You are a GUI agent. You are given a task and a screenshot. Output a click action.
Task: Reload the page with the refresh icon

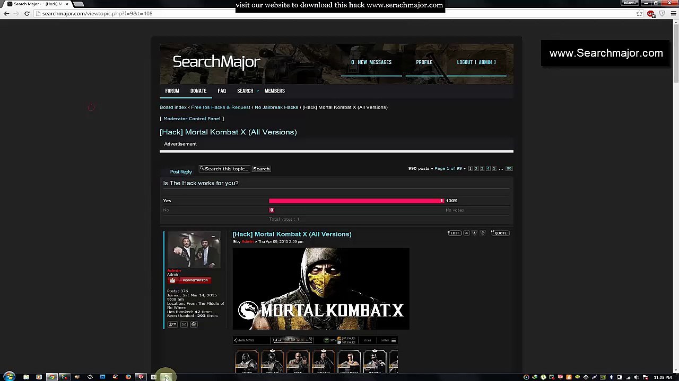(27, 13)
